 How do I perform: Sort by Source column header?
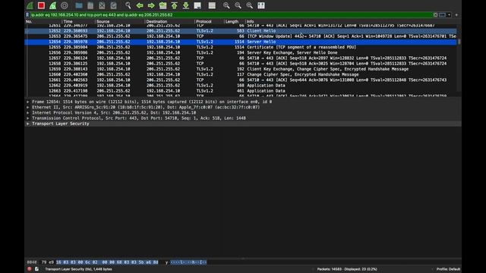(x=120, y=22)
